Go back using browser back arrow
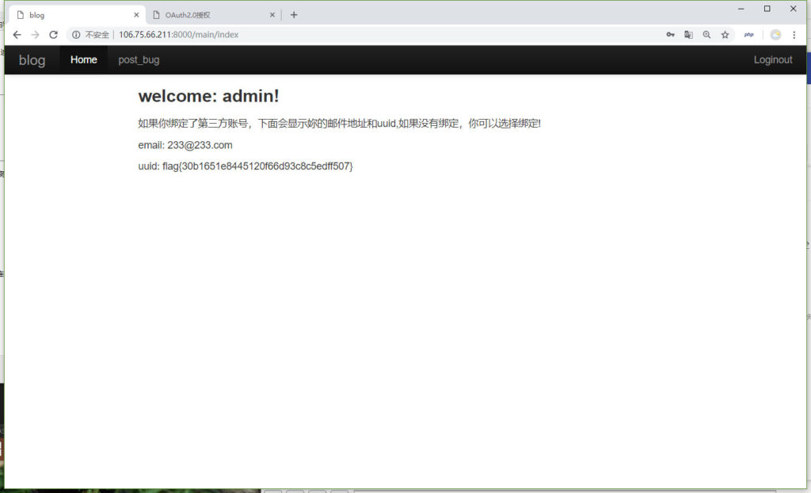Screen dimensions: 811x493 pyautogui.click(x=17, y=35)
